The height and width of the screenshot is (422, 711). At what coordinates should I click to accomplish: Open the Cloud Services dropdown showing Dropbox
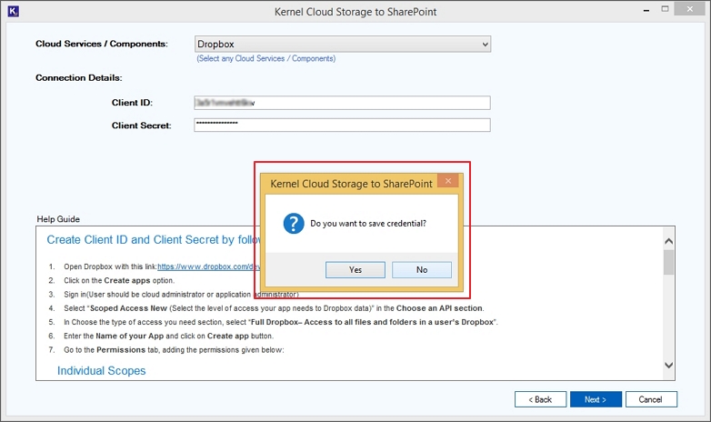coord(343,44)
